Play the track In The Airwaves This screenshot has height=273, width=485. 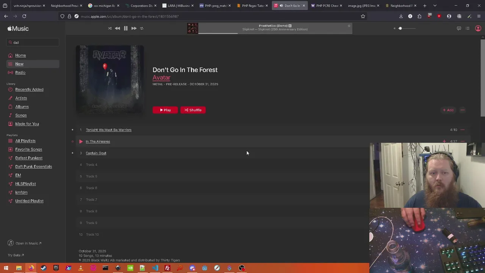pos(81,141)
